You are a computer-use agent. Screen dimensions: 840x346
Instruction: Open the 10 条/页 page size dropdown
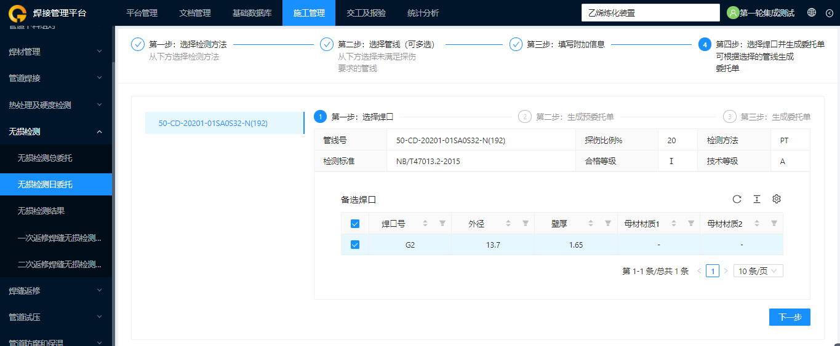[x=758, y=271]
